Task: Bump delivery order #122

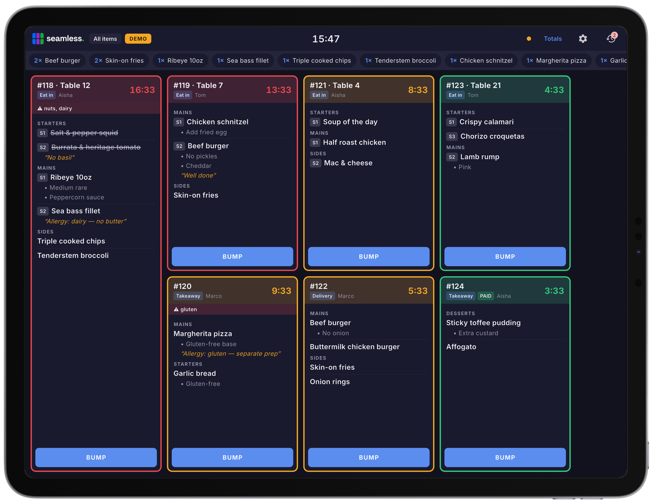Action: tap(369, 457)
